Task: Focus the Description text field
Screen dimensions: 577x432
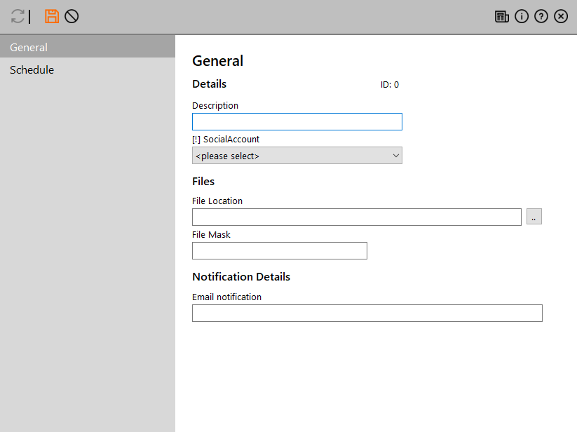Action: pyautogui.click(x=297, y=122)
